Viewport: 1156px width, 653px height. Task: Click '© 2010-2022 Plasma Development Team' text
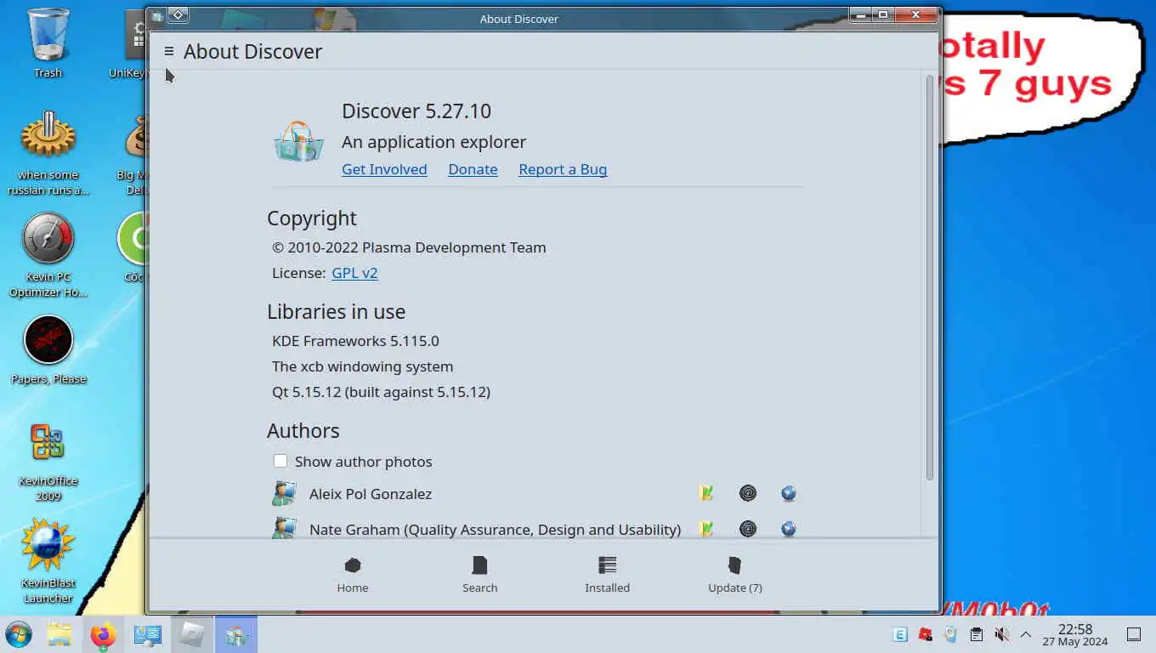[x=409, y=247]
